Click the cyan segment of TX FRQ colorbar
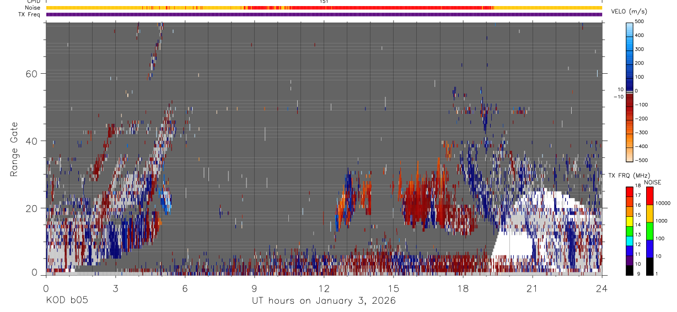The width and height of the screenshot is (677, 312). point(630,240)
